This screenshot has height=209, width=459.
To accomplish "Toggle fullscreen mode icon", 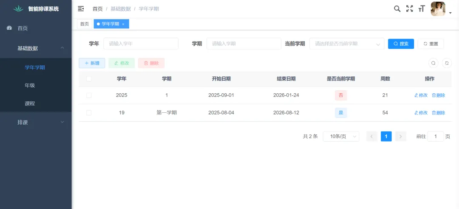I will coord(409,8).
